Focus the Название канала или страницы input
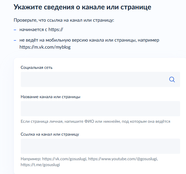 [x=100, y=109]
